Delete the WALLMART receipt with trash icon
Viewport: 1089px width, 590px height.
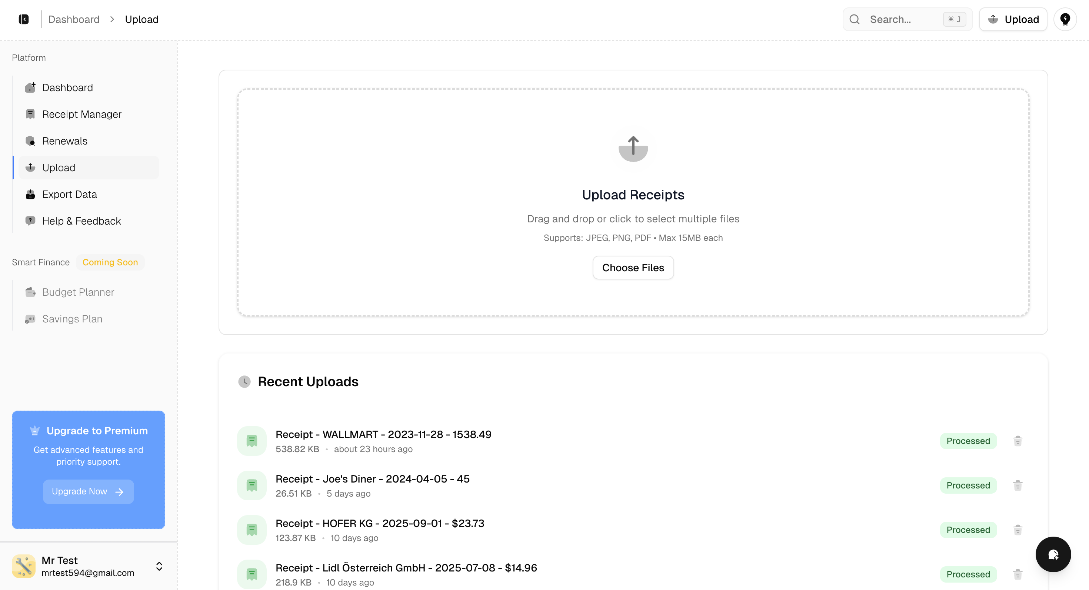[x=1018, y=441]
